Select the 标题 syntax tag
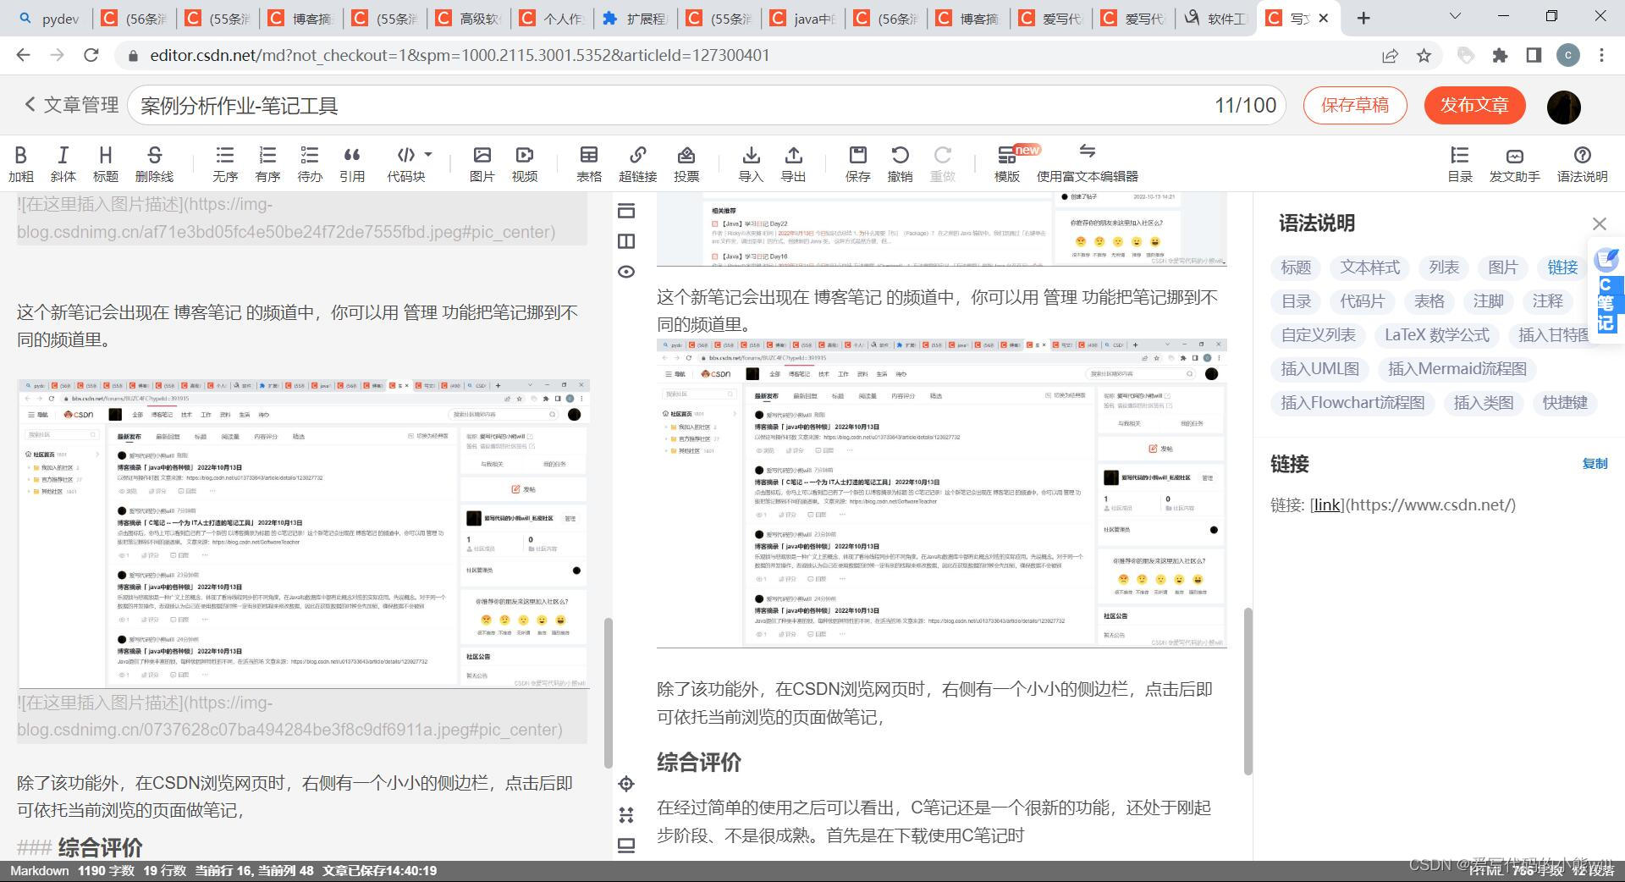This screenshot has width=1625, height=882. click(x=1296, y=267)
